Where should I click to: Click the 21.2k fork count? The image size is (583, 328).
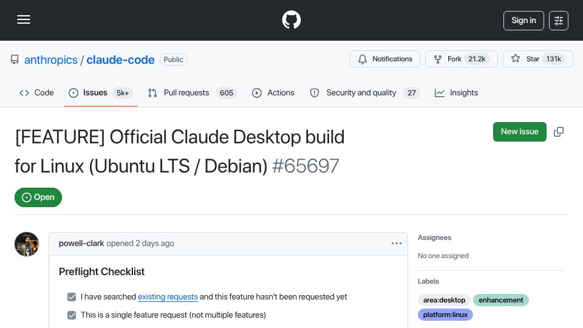coord(477,59)
